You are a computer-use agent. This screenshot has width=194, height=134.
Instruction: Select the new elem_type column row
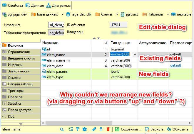pos(116,77)
